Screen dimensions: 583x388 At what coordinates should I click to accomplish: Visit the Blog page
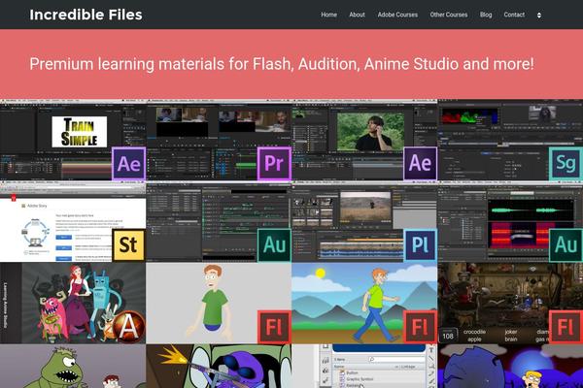coord(486,15)
